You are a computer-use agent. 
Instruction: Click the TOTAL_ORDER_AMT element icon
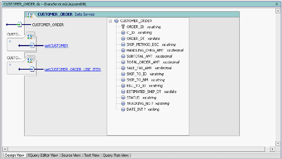click(x=123, y=62)
